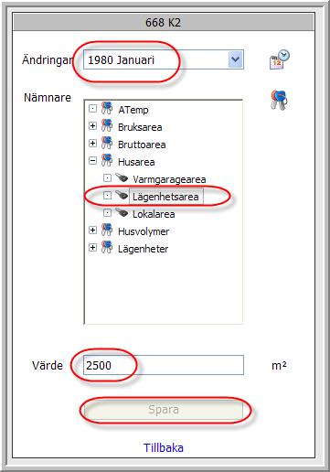Click the Lägenhetsarea key icon
Image resolution: width=330 pixels, height=472 pixels.
(x=122, y=195)
